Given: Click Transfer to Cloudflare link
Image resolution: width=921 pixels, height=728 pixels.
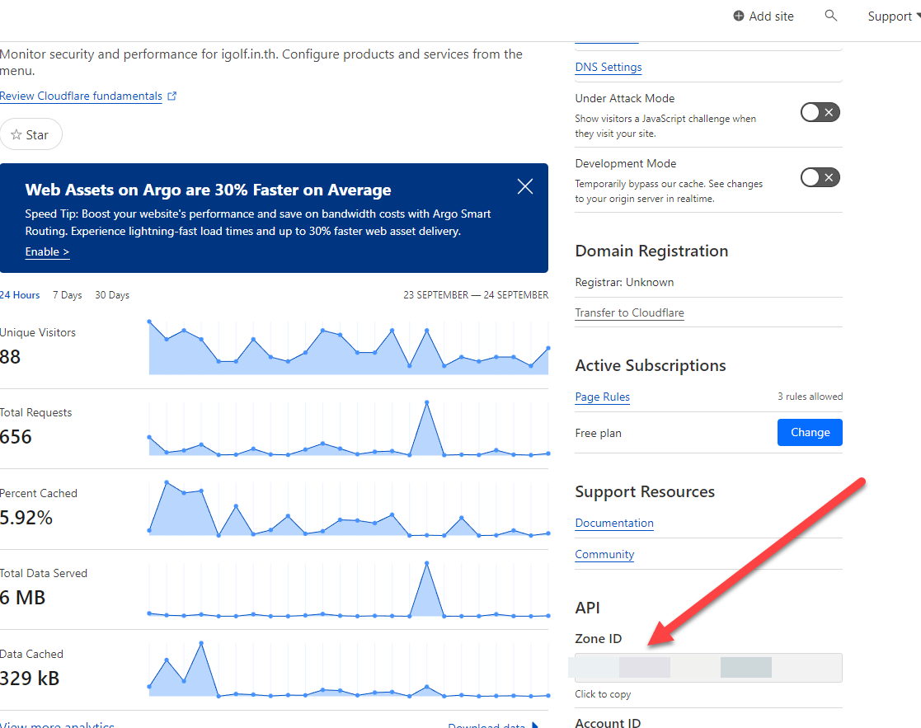Looking at the screenshot, I should 629,312.
